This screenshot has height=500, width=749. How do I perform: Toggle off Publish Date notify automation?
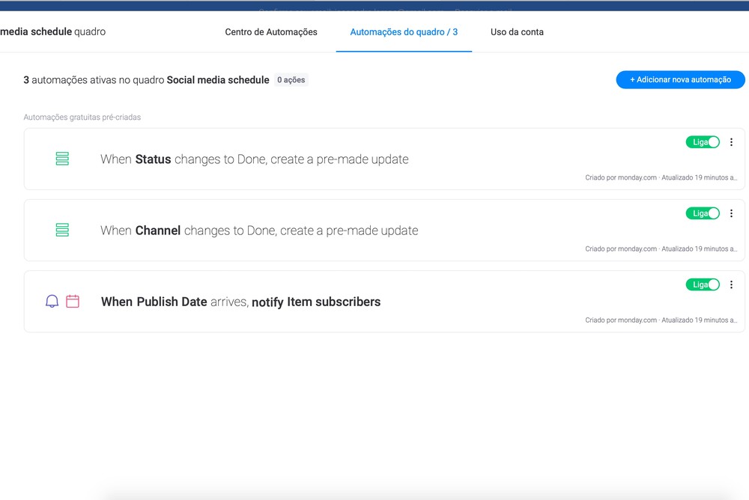pos(703,284)
